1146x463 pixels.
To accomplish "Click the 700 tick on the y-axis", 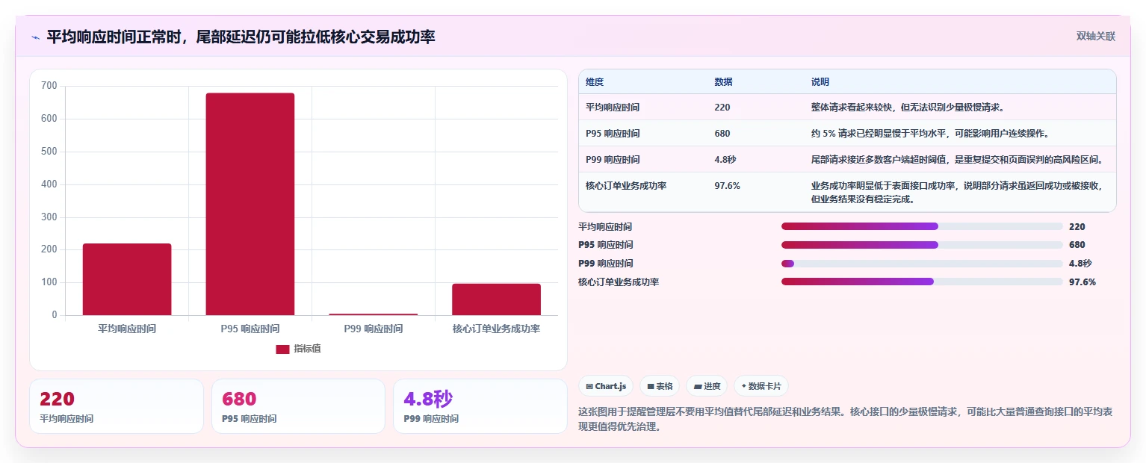I will (49, 86).
